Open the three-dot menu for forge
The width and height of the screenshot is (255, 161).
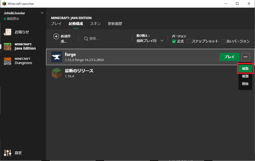click(245, 57)
